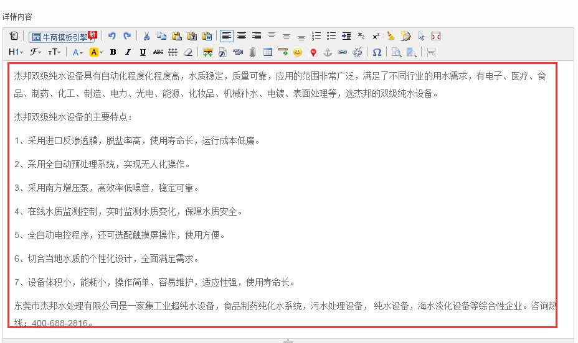Open the emoticon smiley picker
Viewport: 578px width, 343px height.
(298, 52)
